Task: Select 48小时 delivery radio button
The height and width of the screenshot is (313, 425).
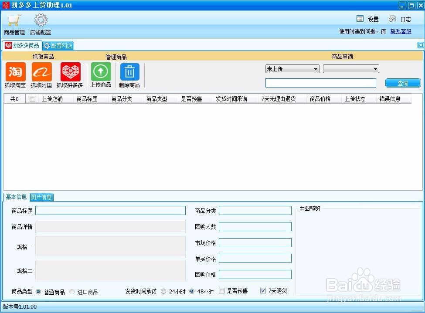Action: 192,291
